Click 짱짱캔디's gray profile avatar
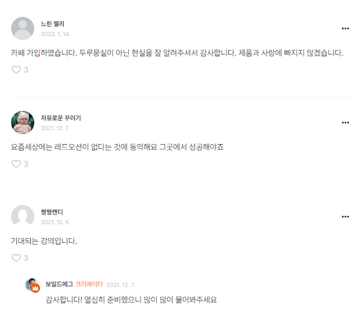The height and width of the screenshot is (316, 364). coord(23,217)
